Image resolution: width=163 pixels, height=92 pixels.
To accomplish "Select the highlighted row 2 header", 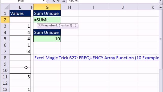I will click(x=5, y=20).
